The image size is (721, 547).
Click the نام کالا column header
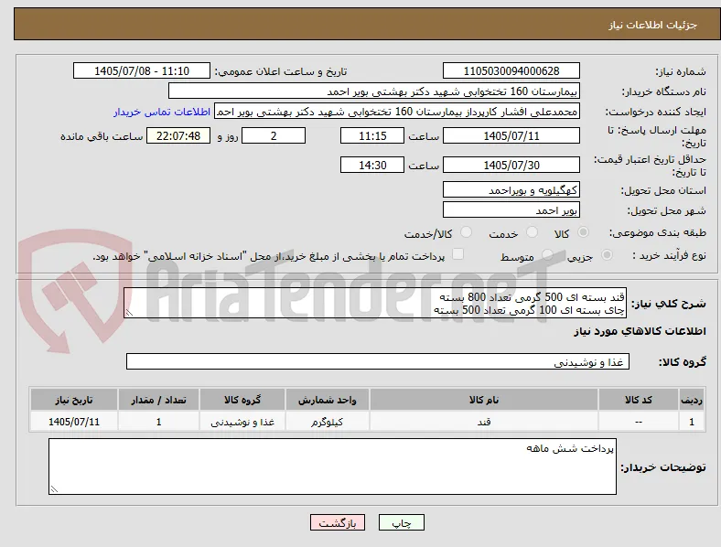(x=484, y=400)
